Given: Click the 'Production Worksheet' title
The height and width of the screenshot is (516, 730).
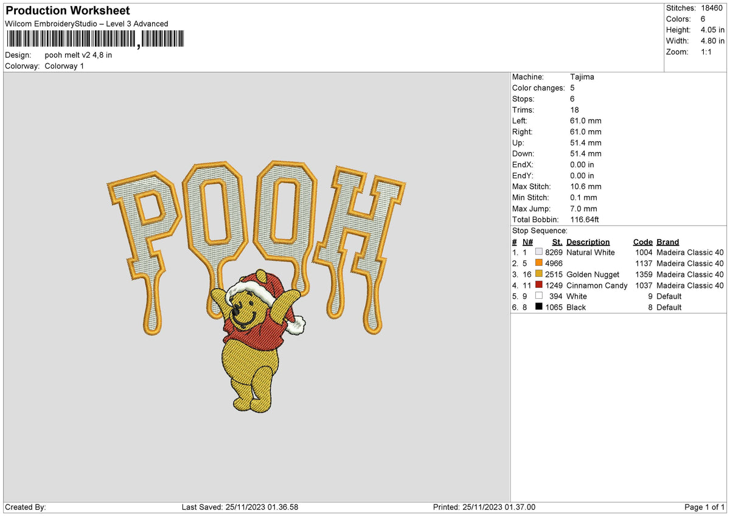Looking at the screenshot, I should [68, 10].
